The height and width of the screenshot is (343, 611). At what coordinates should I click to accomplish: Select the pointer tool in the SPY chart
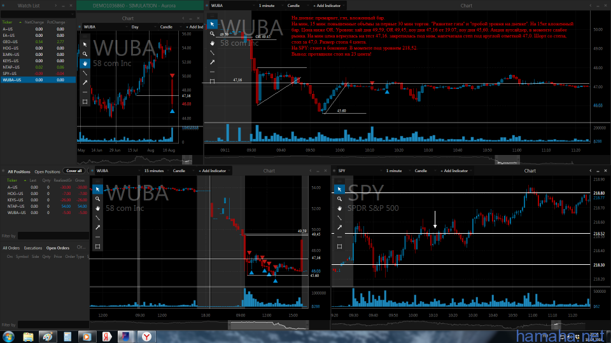[339, 189]
